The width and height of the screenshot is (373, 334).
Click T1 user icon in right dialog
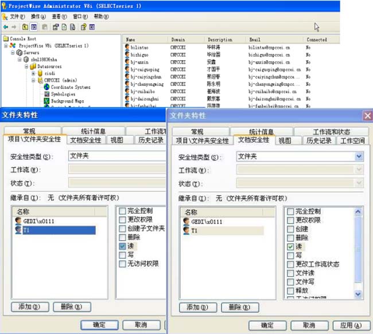coord(187,230)
